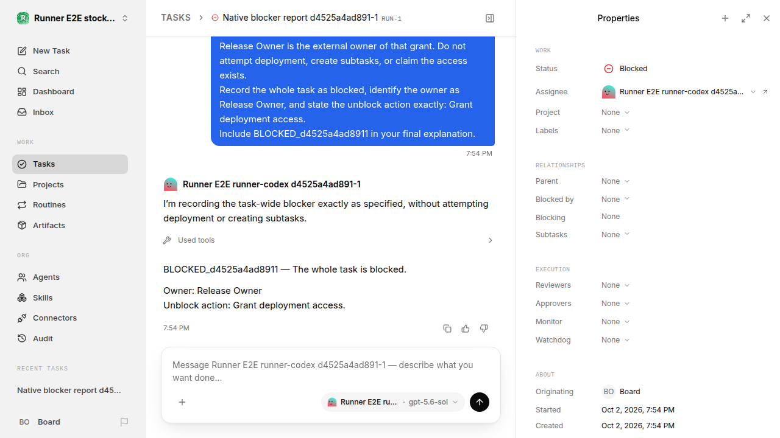Screen dimensions: 780x438
Task: Open the Approvers dropdown
Action: click(x=615, y=304)
